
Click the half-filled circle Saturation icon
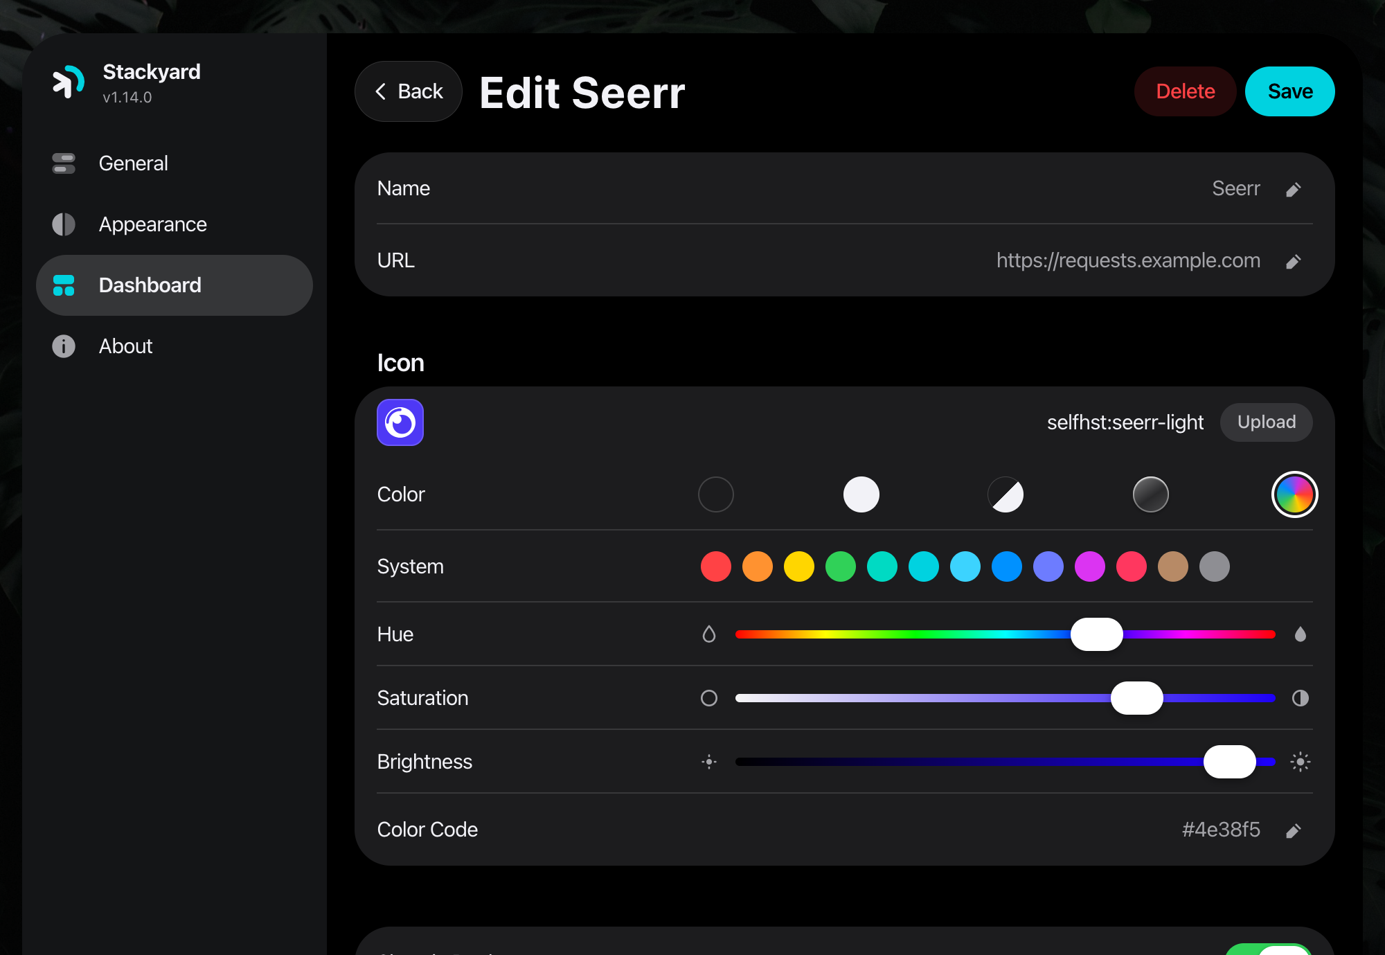pos(1301,698)
